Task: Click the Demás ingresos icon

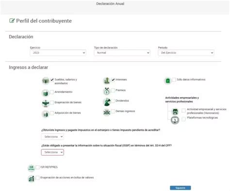Action: 107,112
